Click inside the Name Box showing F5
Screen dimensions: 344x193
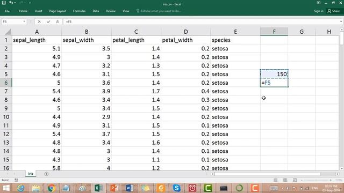coord(12,21)
